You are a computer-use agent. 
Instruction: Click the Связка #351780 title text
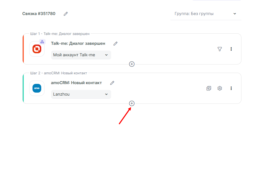click(x=39, y=14)
